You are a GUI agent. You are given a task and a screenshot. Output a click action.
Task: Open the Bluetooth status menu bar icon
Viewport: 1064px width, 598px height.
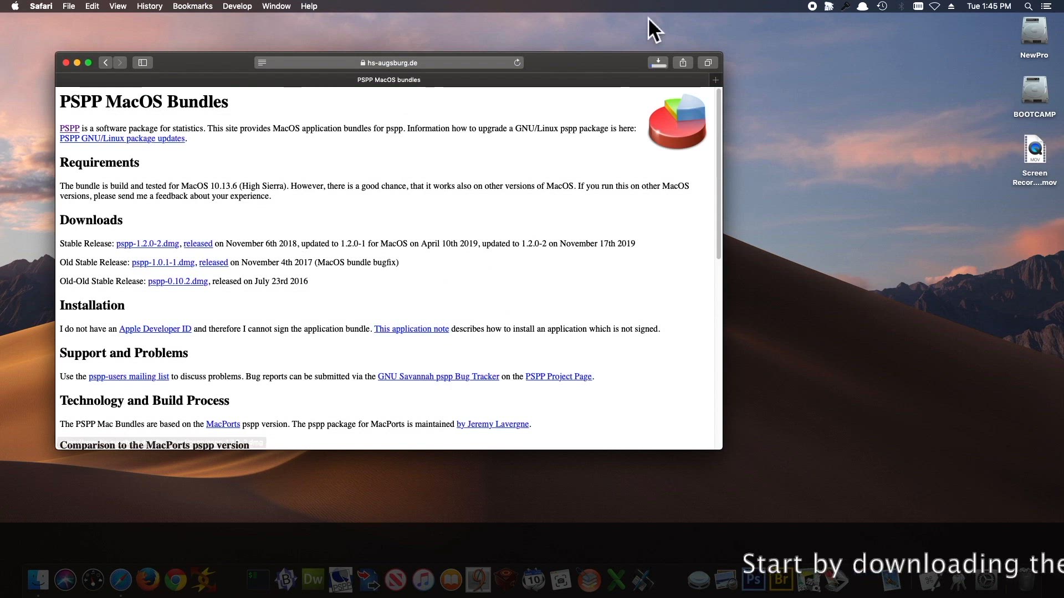coord(901,6)
